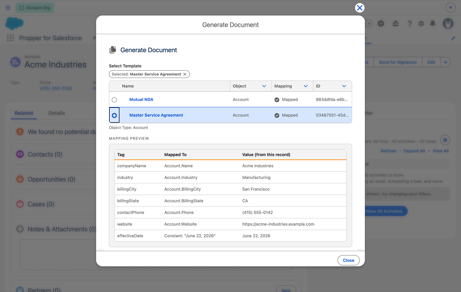Close the Generate Document modal with X icon
The image size is (461, 292).
(x=360, y=8)
